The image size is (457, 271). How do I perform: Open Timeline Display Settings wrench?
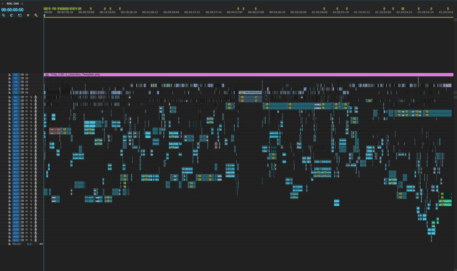(36, 15)
